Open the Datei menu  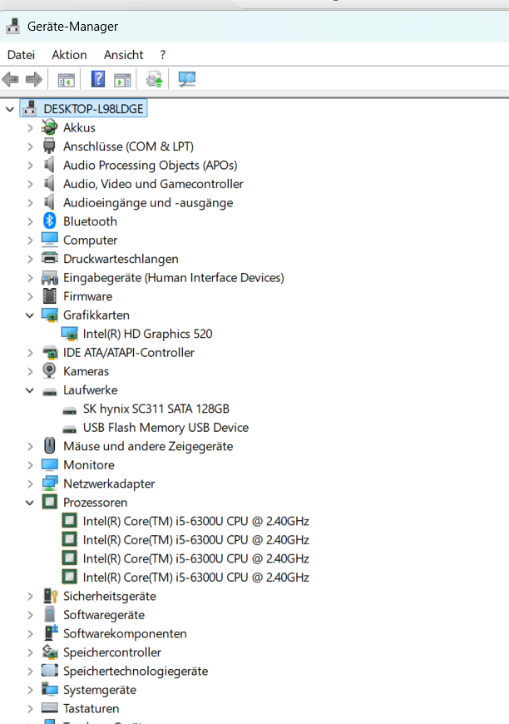click(x=22, y=54)
